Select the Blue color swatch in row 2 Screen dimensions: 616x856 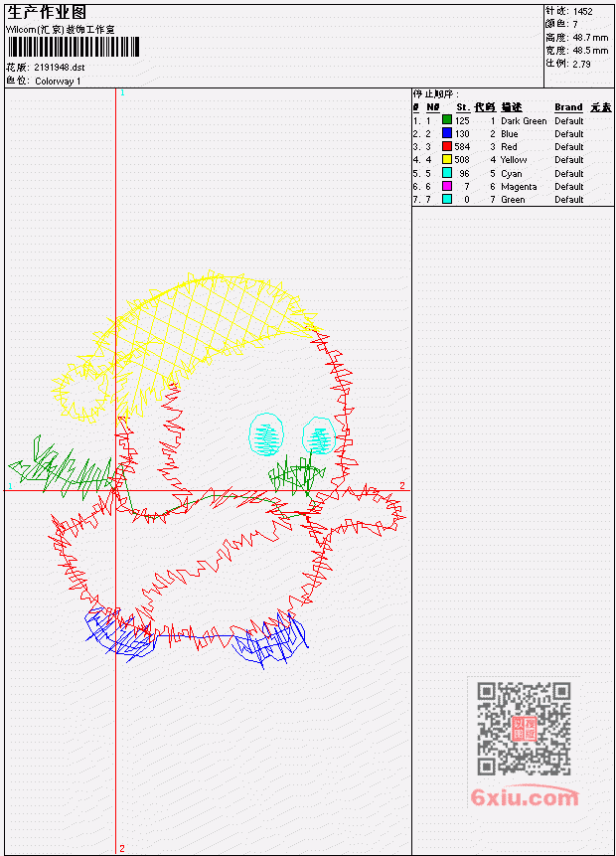pos(447,133)
